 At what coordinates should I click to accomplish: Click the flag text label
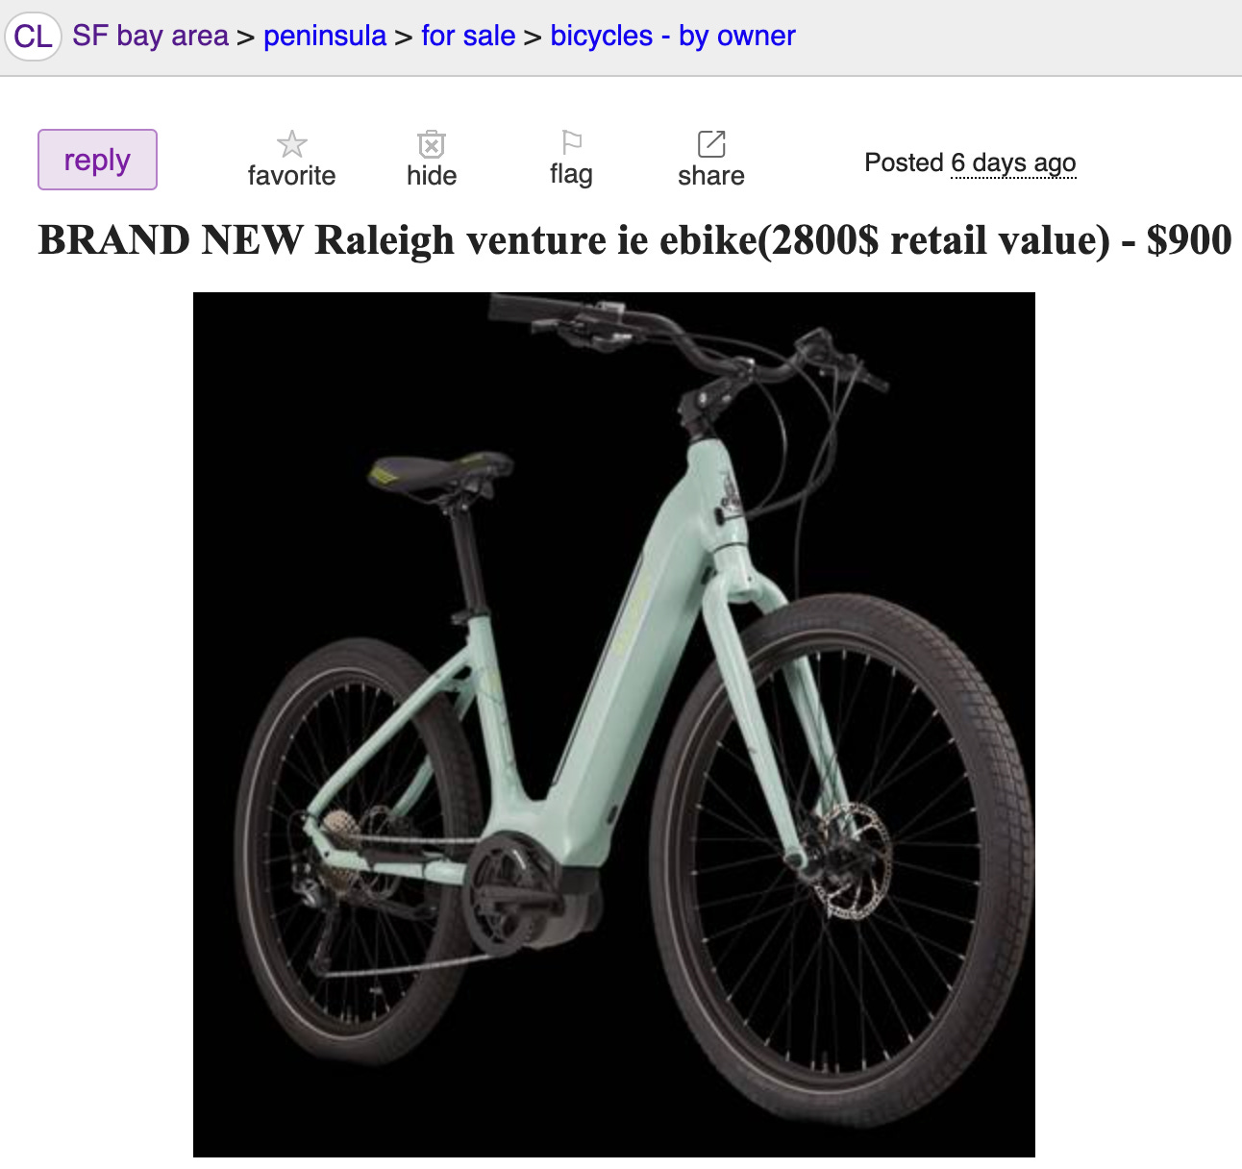click(x=571, y=175)
